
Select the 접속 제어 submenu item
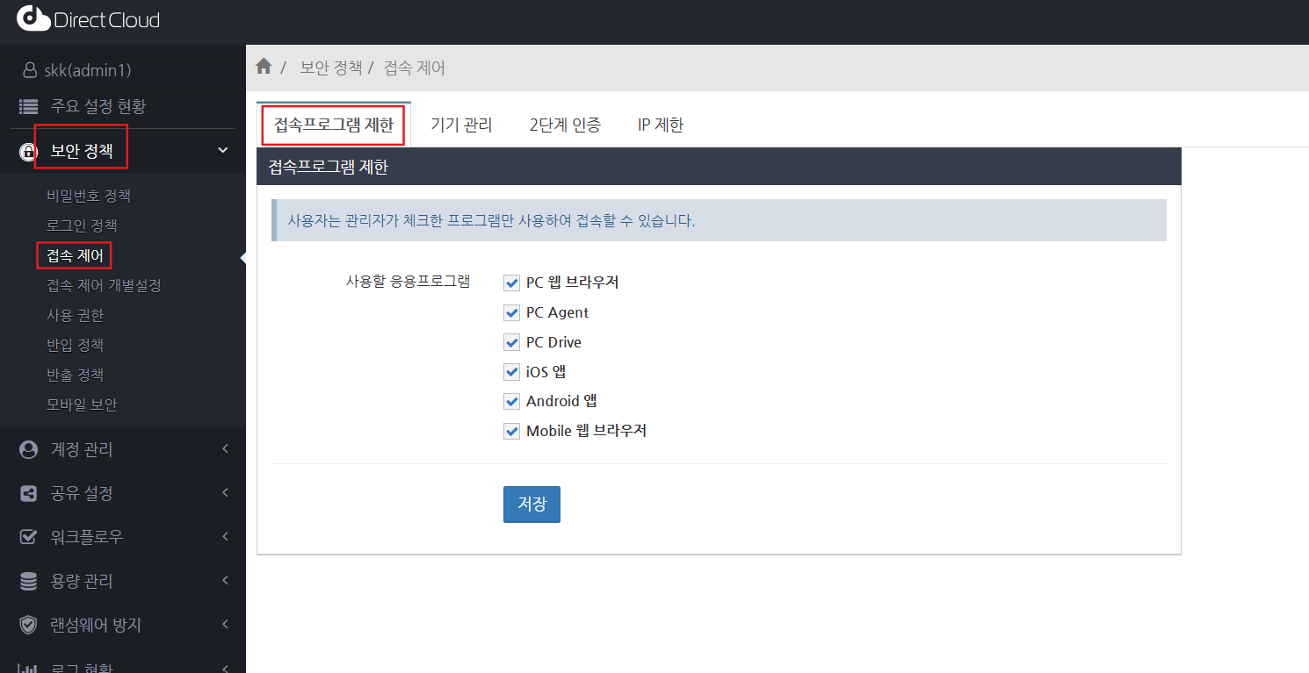pyautogui.click(x=75, y=255)
